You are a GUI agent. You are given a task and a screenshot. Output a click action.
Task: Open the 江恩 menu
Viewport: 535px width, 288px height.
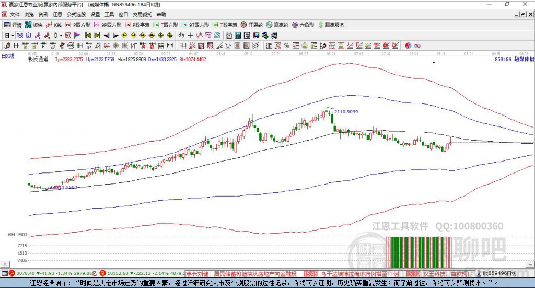57,14
